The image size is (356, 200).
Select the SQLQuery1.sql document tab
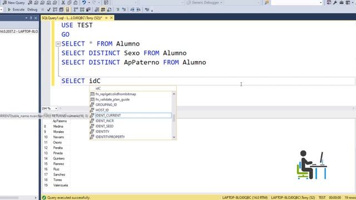(72, 18)
